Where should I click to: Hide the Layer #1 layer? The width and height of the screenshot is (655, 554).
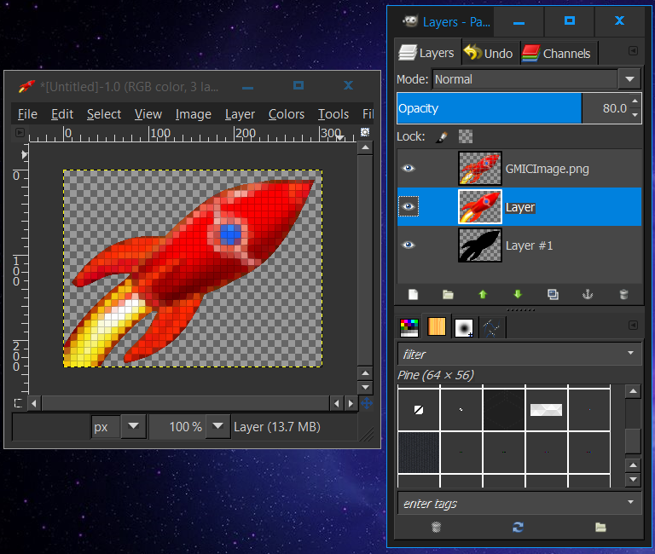[409, 245]
